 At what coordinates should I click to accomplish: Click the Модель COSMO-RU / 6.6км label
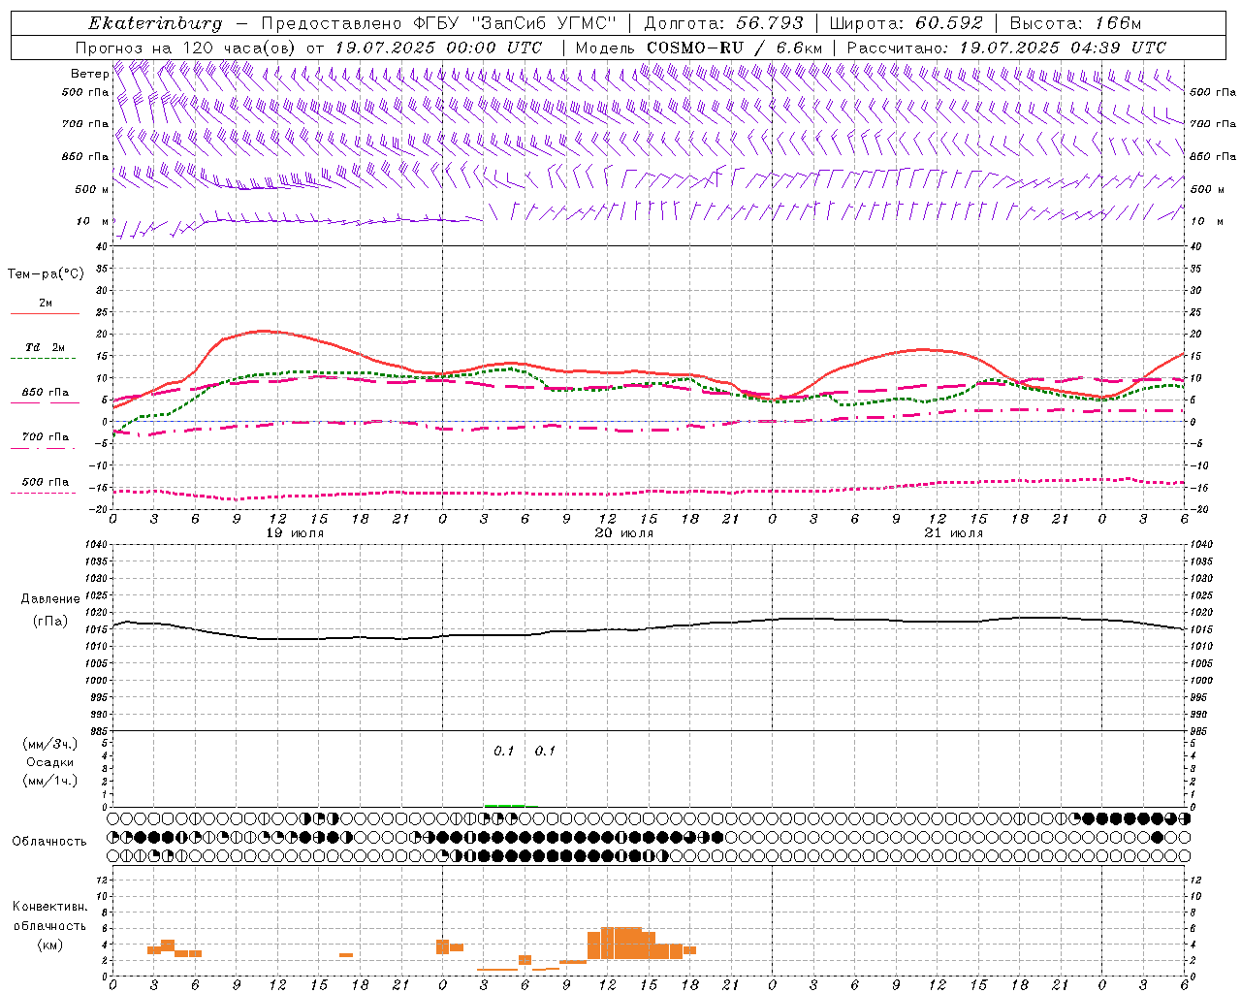tap(698, 48)
